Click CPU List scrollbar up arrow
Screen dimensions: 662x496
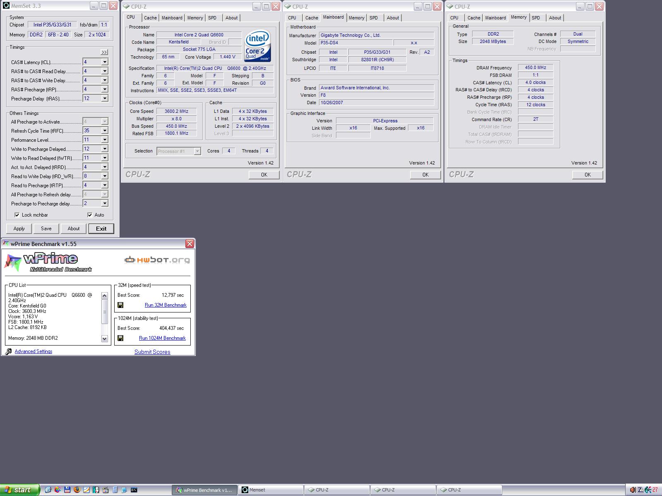click(104, 296)
